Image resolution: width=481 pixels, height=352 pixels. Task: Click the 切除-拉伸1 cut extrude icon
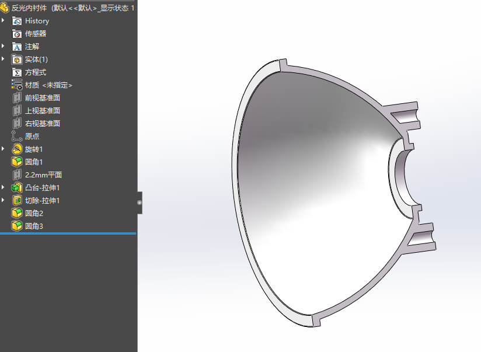point(17,200)
